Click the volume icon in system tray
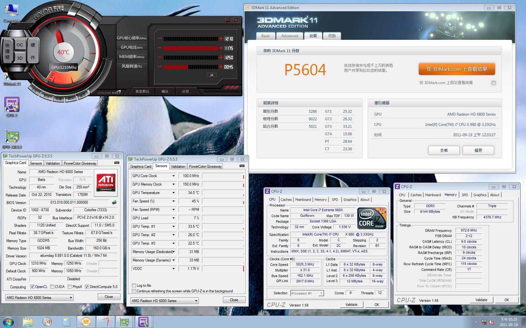The height and width of the screenshot is (328, 526). click(491, 322)
